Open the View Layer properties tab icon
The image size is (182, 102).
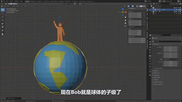pos(150,47)
